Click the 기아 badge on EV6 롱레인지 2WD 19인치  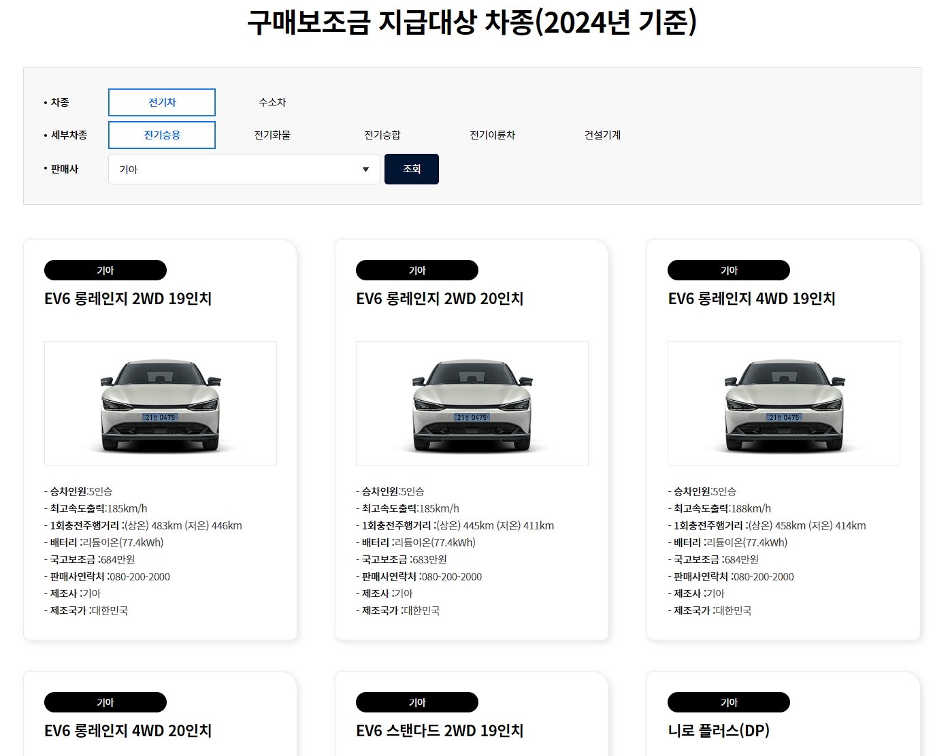105,270
